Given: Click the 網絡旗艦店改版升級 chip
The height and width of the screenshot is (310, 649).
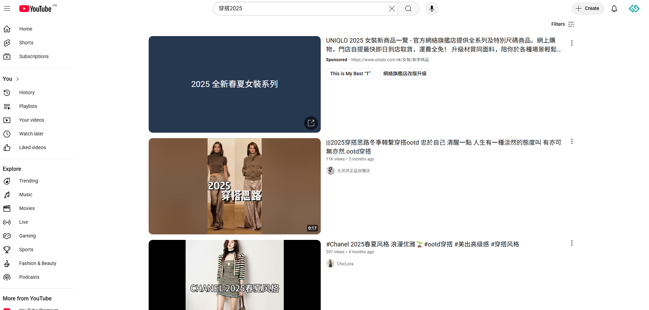Looking at the screenshot, I should [405, 74].
